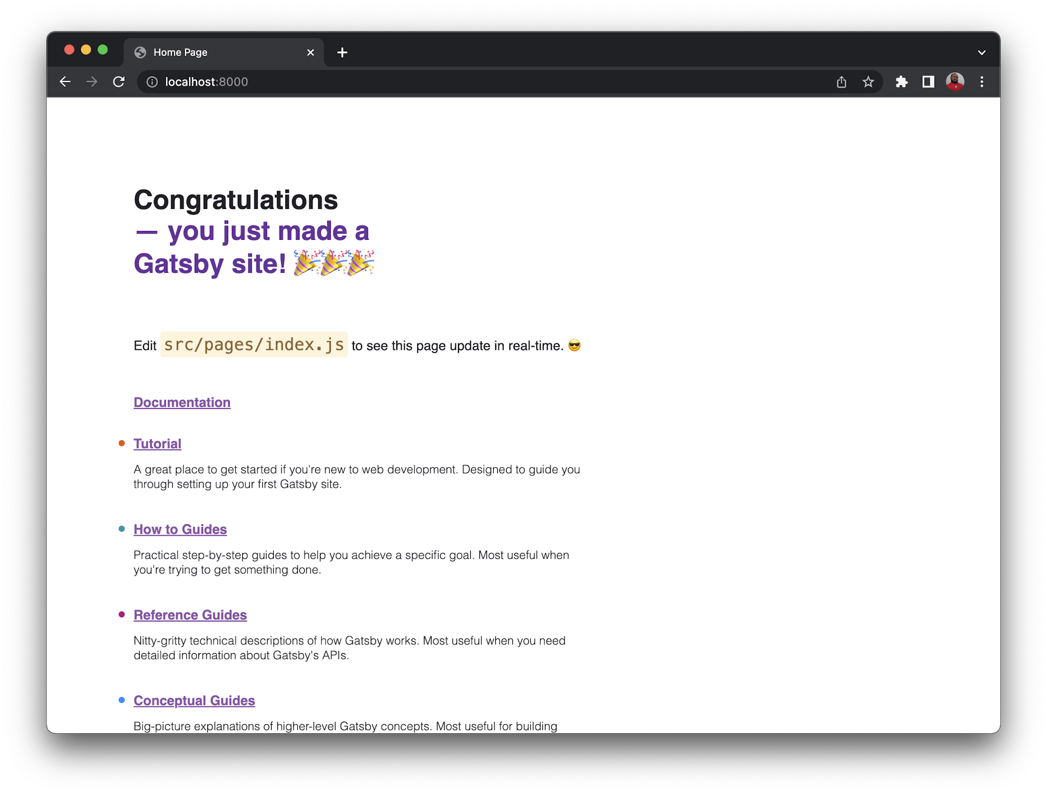Click the Conceptual Guides link
Screen dimensions: 1047x795
194,700
